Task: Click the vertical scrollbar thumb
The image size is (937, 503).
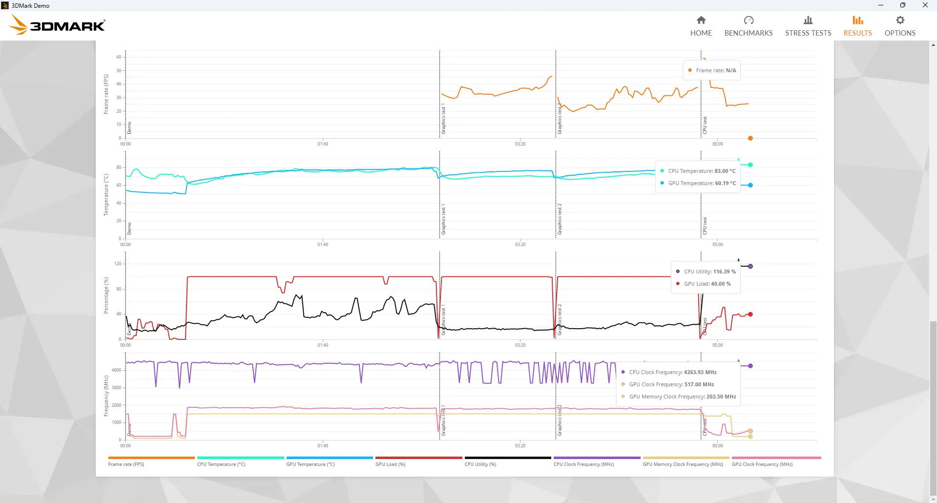Action: (933, 408)
